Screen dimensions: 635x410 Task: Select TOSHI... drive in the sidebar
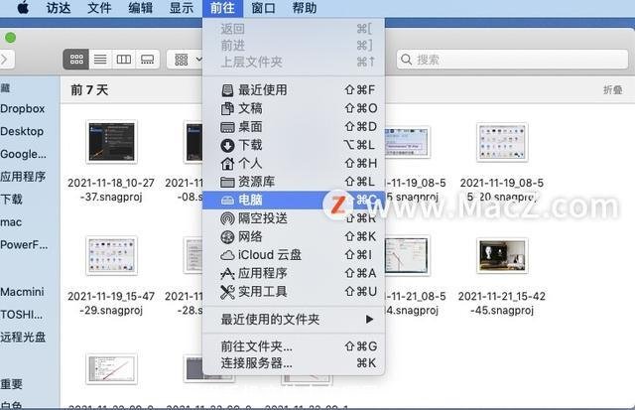click(22, 315)
